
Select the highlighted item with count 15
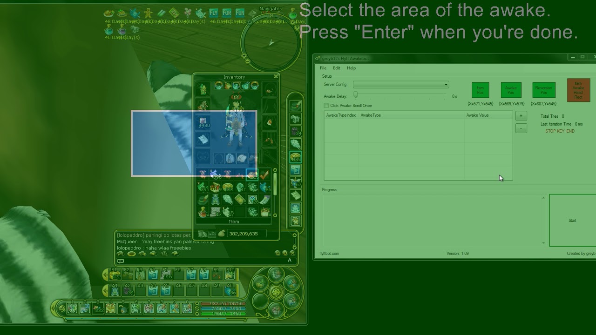(x=252, y=175)
